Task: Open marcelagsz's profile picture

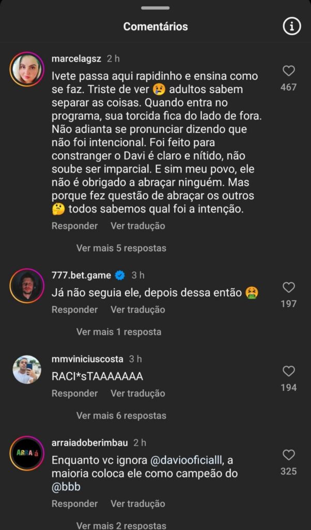Action: pos(26,69)
